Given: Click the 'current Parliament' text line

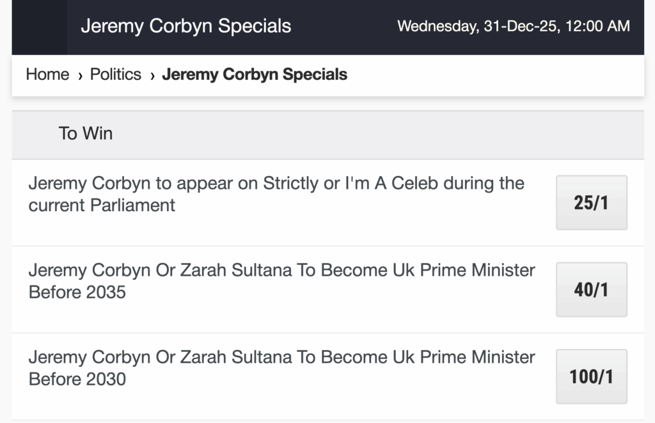Looking at the screenshot, I should pyautogui.click(x=102, y=205).
